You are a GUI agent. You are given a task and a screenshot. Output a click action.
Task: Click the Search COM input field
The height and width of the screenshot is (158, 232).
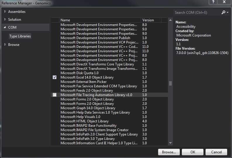pos(197,12)
